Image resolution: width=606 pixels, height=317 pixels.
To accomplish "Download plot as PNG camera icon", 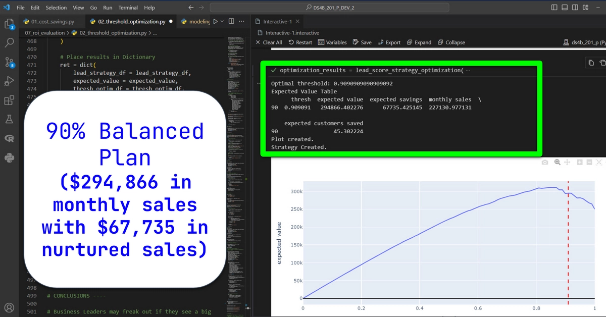I will click(544, 162).
